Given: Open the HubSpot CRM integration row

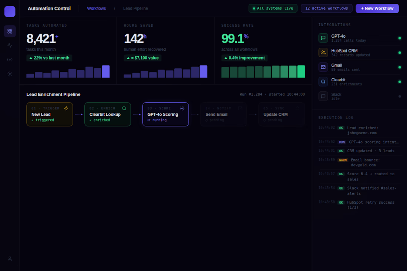Looking at the screenshot, I should pyautogui.click(x=360, y=52).
